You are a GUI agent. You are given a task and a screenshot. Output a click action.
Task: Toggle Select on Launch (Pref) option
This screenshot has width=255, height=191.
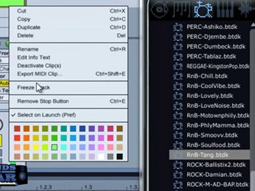69,115
